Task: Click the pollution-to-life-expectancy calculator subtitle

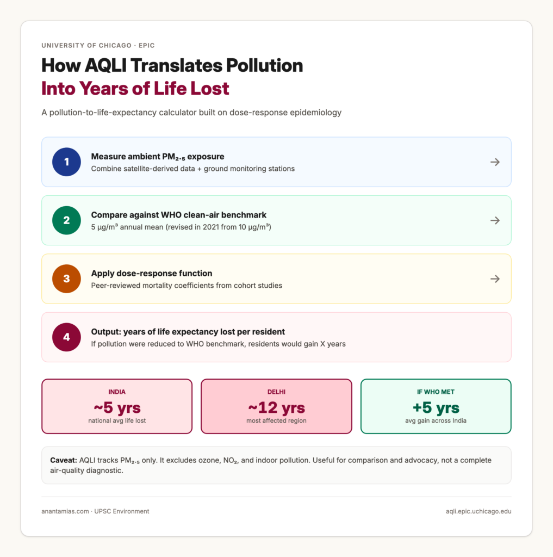Action: click(x=191, y=113)
